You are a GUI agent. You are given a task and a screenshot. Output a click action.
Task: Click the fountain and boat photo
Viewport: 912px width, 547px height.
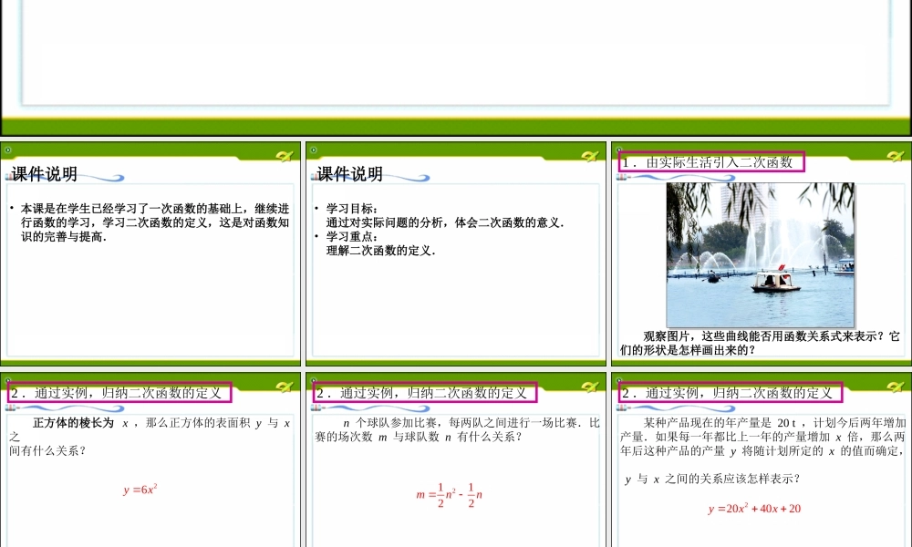coord(761,255)
